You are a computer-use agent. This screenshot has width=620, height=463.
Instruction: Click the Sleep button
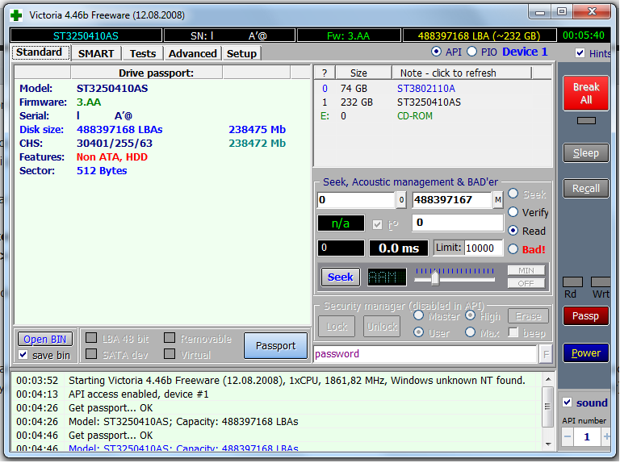click(586, 153)
